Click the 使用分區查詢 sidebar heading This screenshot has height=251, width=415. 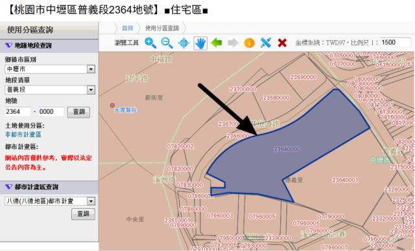pos(30,30)
